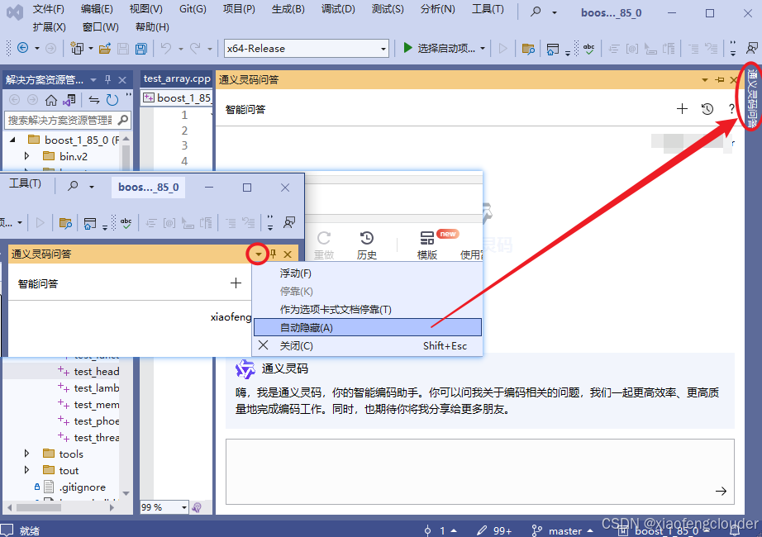The width and height of the screenshot is (762, 537).
Task: Open the Git(G) menu
Action: (x=193, y=9)
